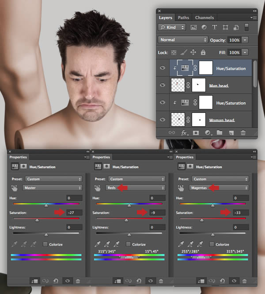
Task: Open the Kind filter dropdown
Action: click(172, 27)
